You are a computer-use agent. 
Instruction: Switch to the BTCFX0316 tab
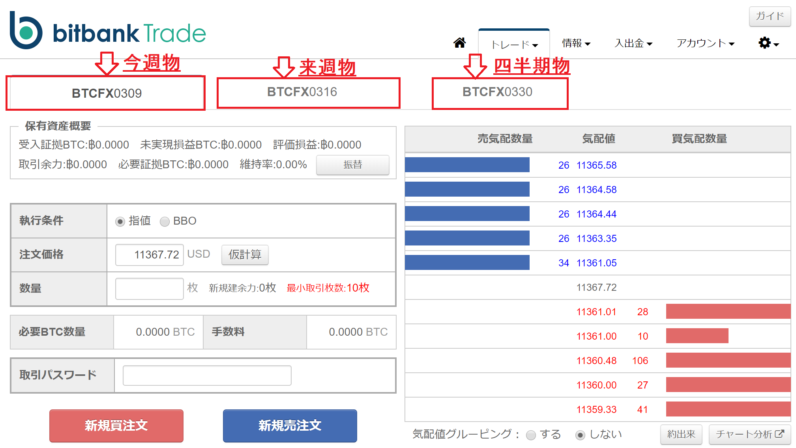[302, 92]
